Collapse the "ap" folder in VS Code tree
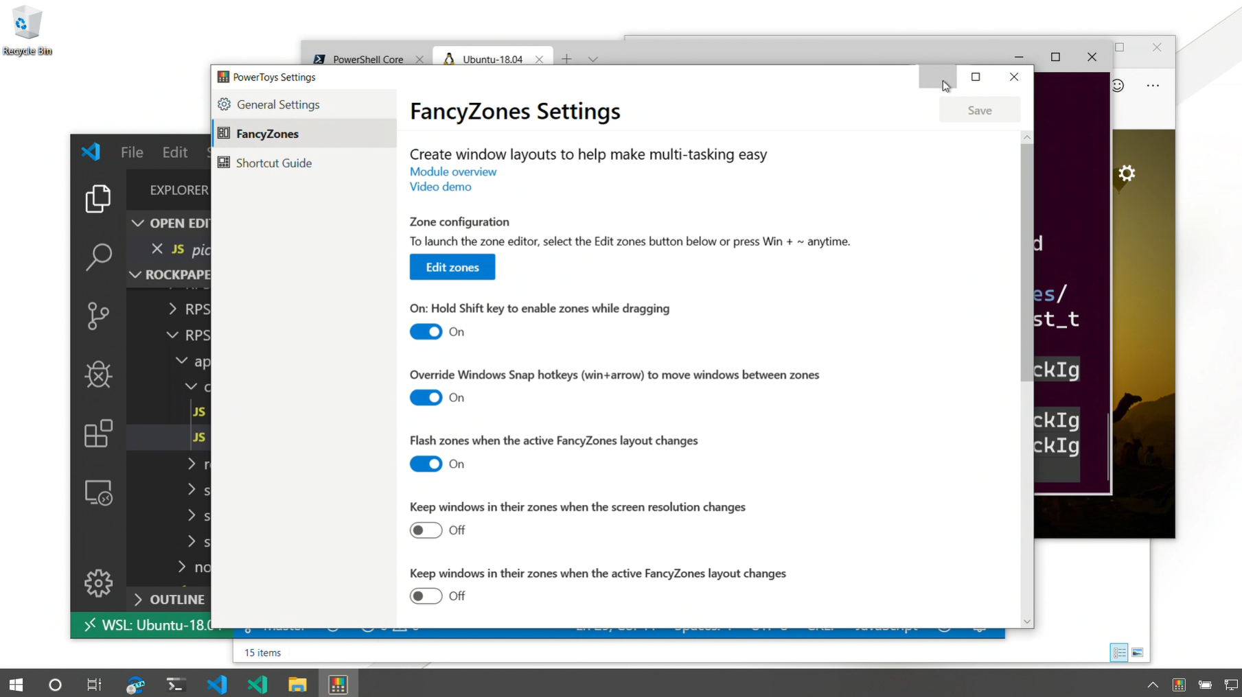 (181, 361)
